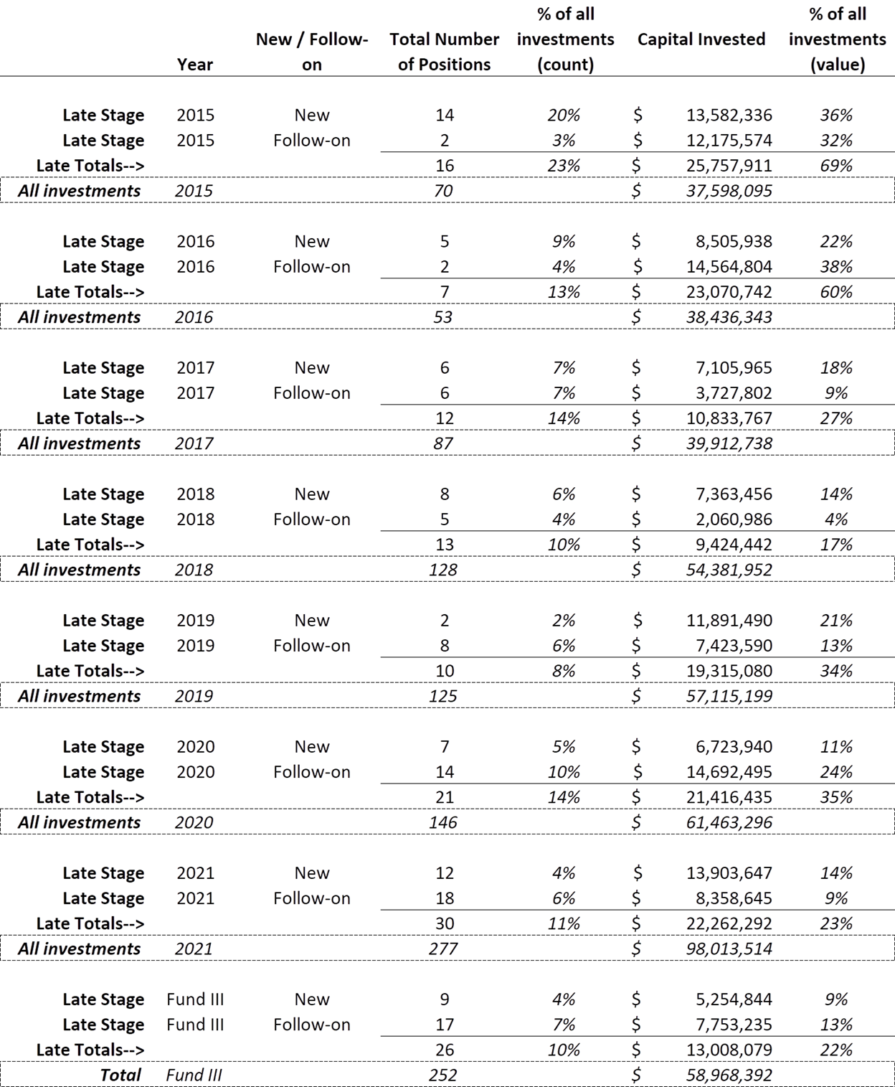
Task: Select the 60% value share for 2016
Action: [x=836, y=292]
